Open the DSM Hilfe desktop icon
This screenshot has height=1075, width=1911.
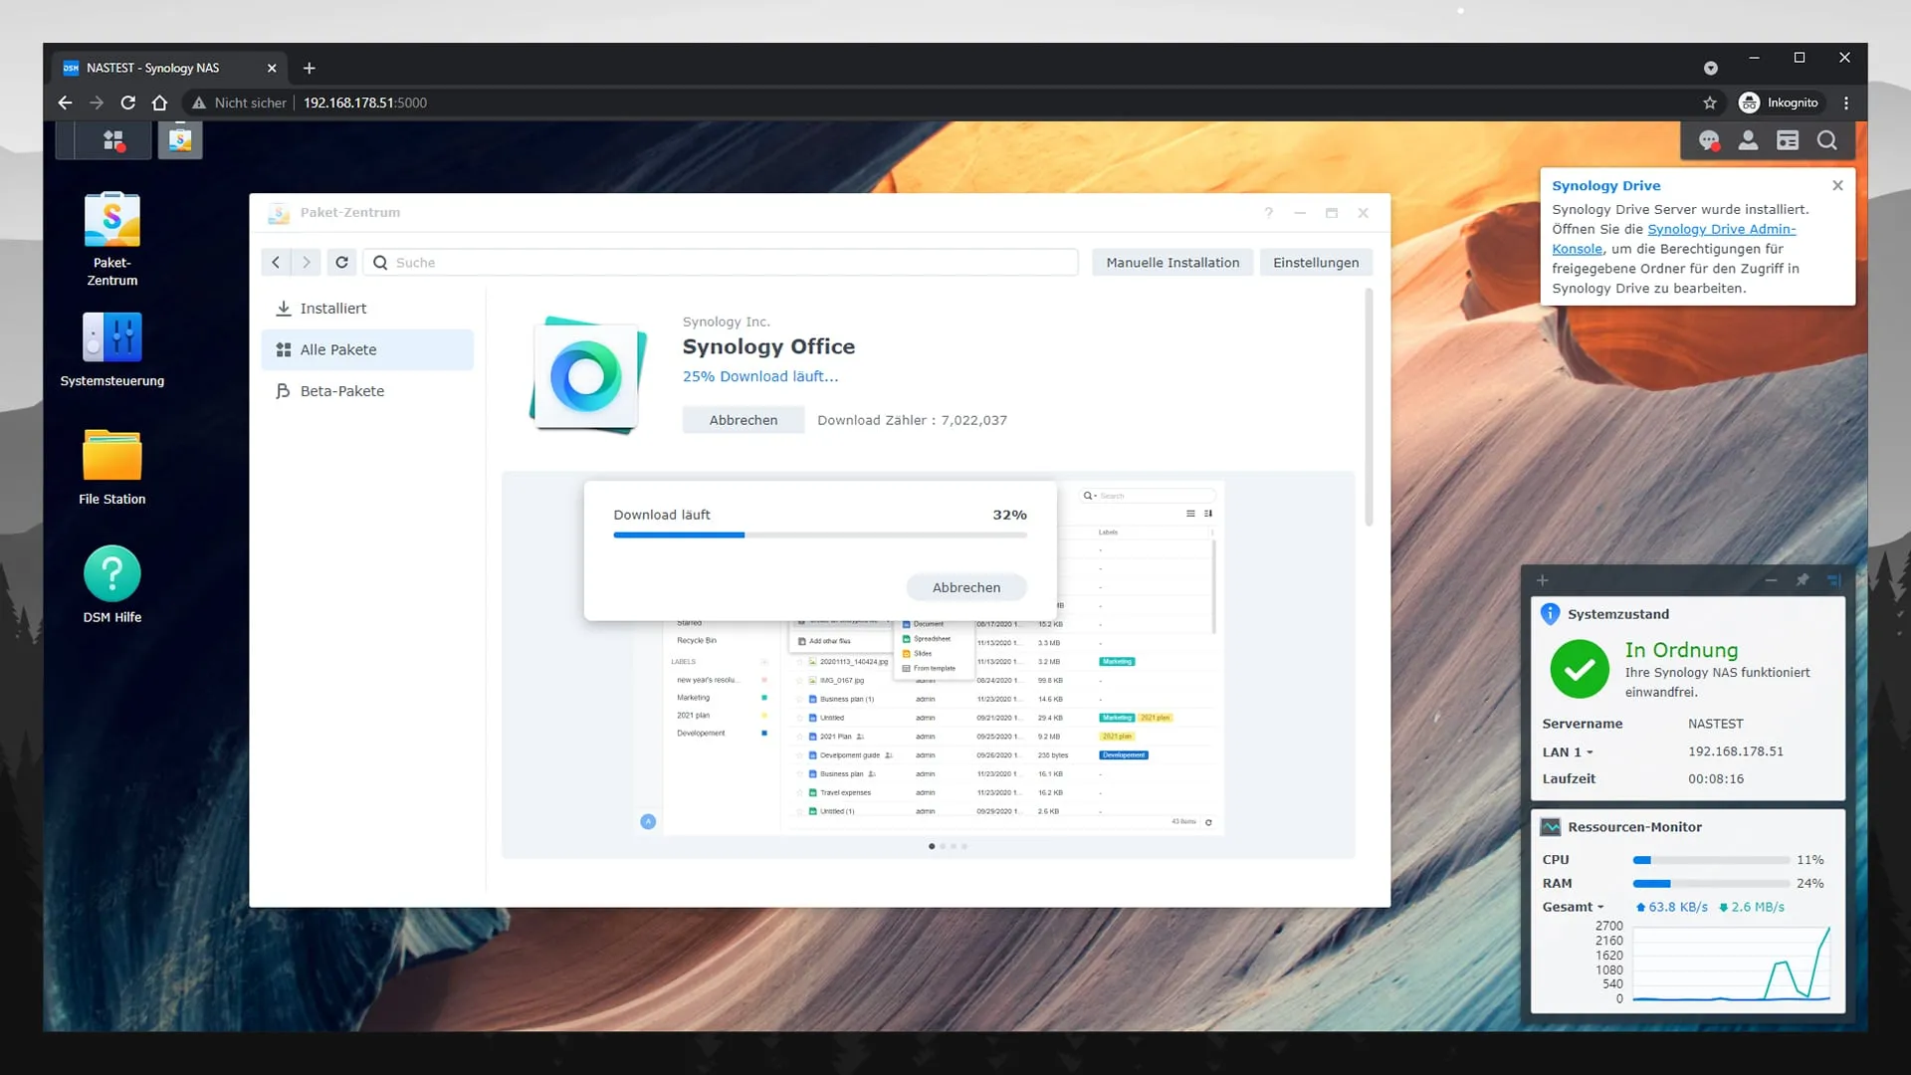click(112, 585)
